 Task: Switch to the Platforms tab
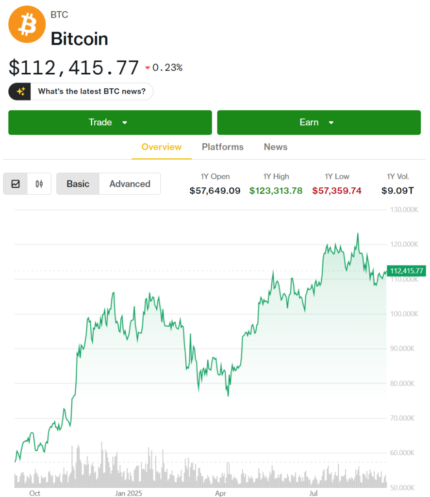pyautogui.click(x=223, y=147)
